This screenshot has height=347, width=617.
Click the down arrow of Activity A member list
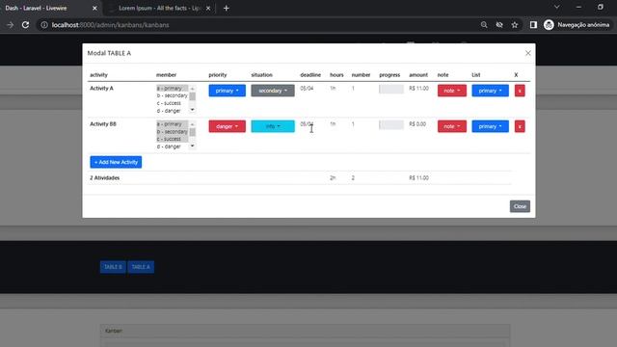193,110
